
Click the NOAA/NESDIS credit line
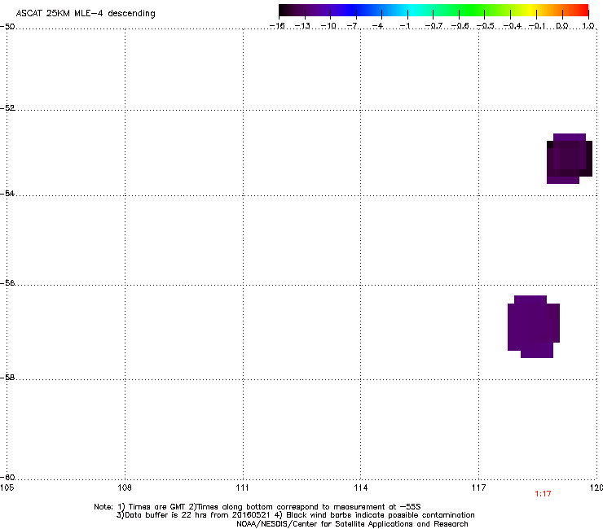tap(352, 524)
